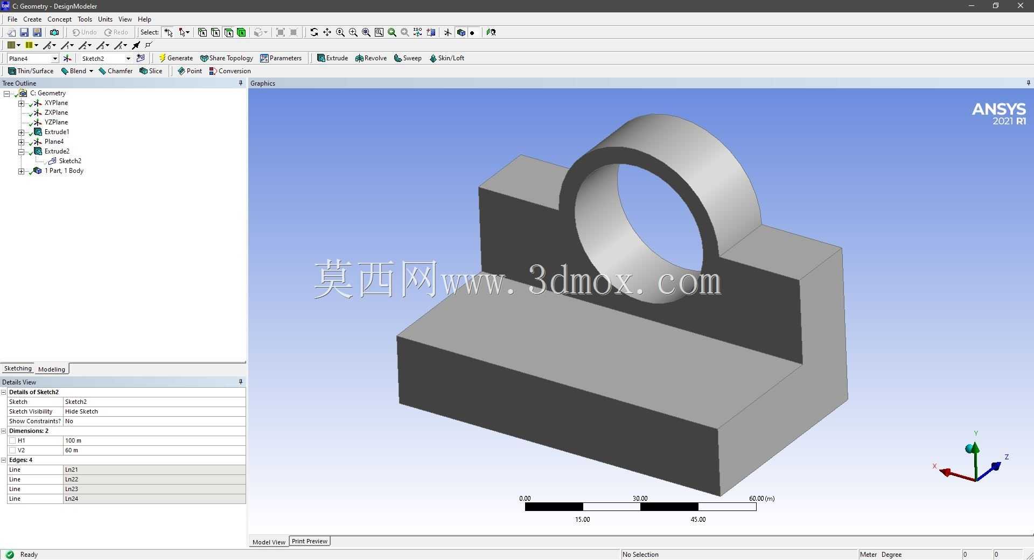Viewport: 1034px width, 560px height.
Task: Click the Sketch Visibility Hide Sketch field
Action: (155, 411)
